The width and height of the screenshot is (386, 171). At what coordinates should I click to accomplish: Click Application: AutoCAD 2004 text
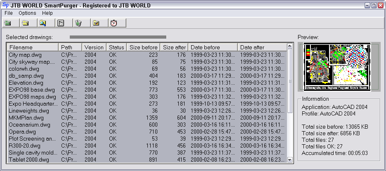pos(334,107)
